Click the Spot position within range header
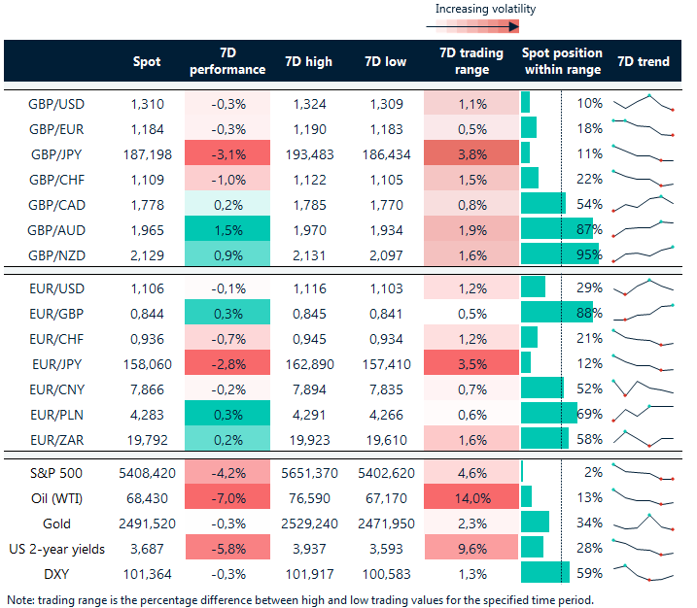The height and width of the screenshot is (608, 697). pos(562,61)
